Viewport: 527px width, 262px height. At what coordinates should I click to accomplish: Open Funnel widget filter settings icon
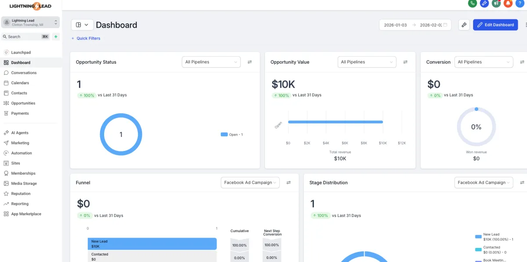point(289,183)
